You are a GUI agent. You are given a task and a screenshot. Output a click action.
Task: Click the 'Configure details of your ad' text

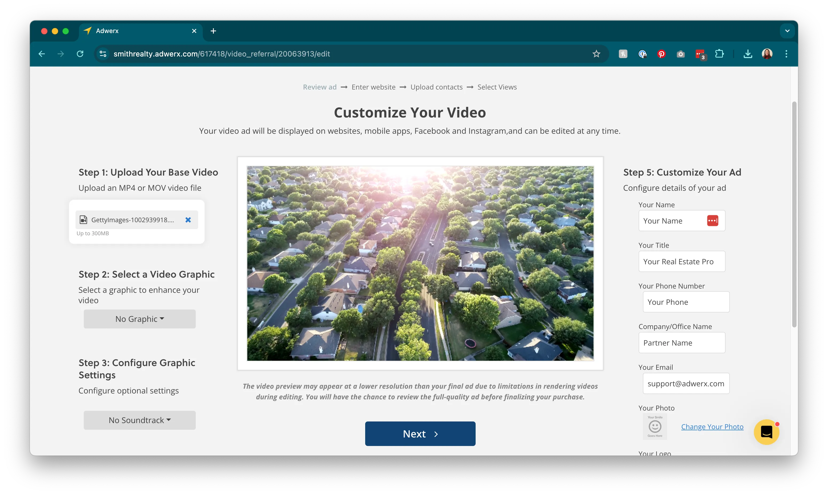[674, 188]
